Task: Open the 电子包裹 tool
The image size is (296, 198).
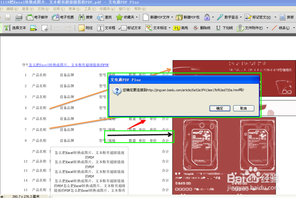Action: click(x=63, y=17)
